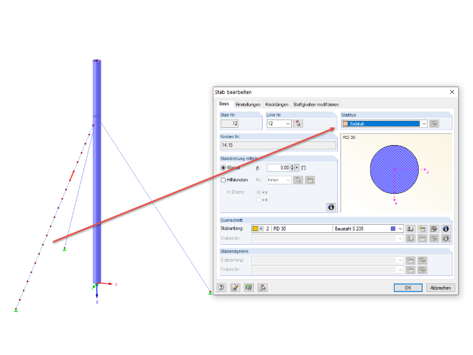The width and height of the screenshot is (473, 355).
Task: Pick line graphically next to Linie Nr.
Action: pyautogui.click(x=298, y=123)
